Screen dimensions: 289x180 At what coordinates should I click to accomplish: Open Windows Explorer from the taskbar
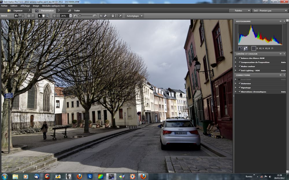pos(15,177)
